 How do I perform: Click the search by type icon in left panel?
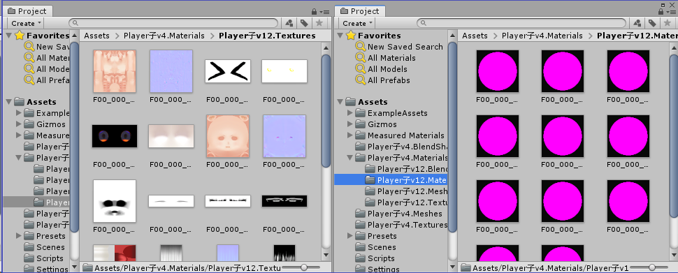coord(289,23)
